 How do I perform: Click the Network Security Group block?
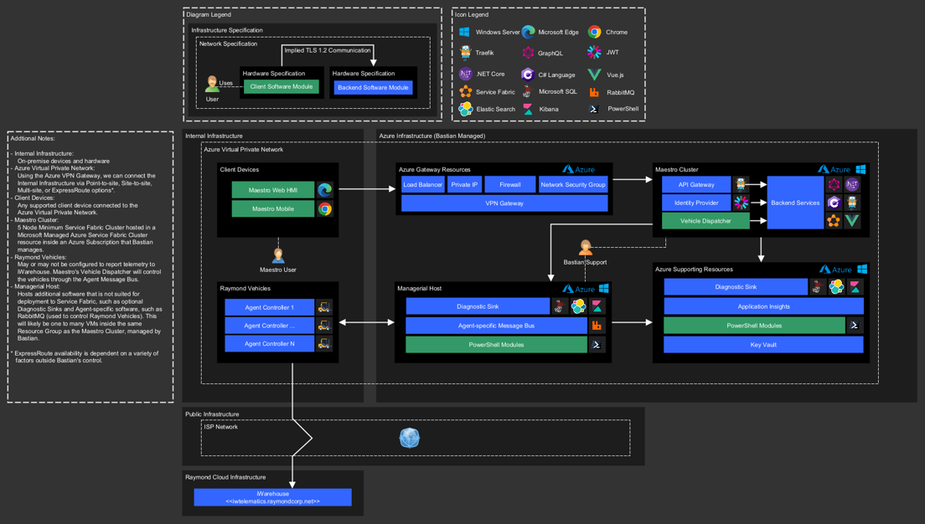(573, 185)
